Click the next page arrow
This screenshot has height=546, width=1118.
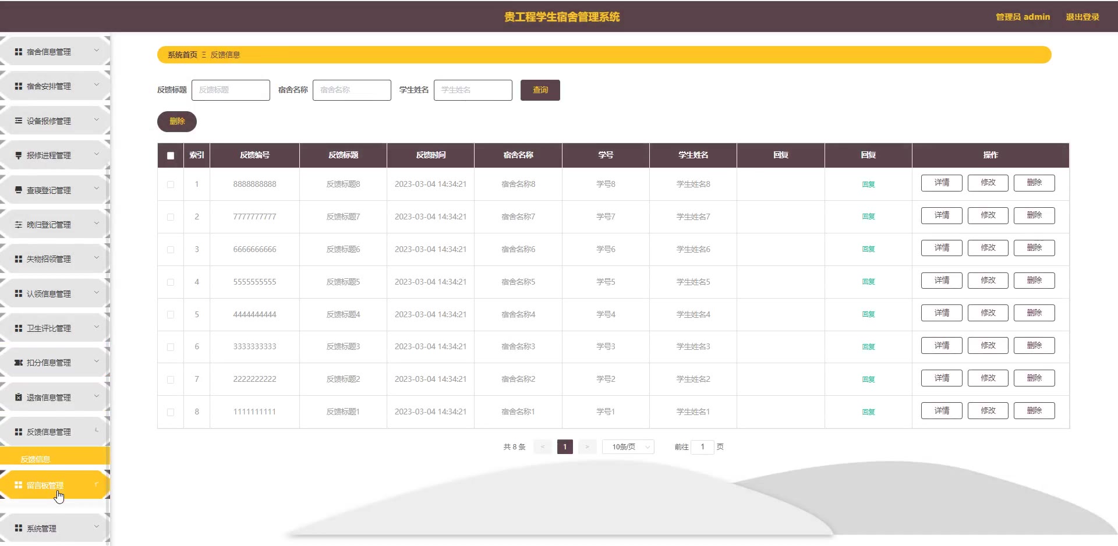[587, 447]
